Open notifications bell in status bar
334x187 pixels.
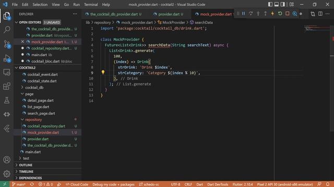tap(328, 184)
